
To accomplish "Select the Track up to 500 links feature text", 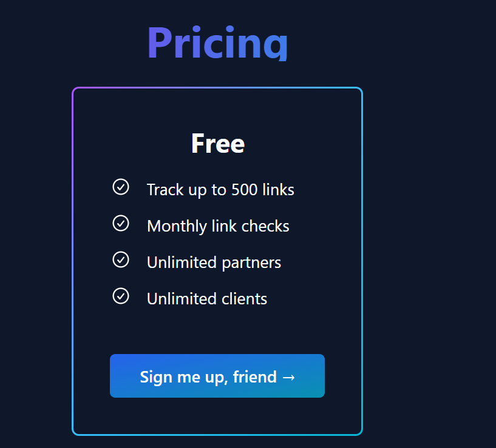I will click(220, 190).
